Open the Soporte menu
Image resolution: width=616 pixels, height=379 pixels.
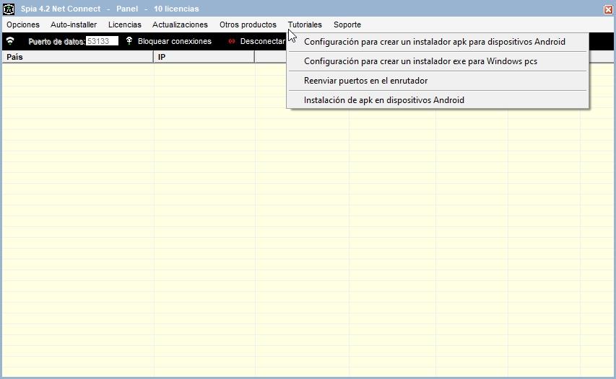pos(347,24)
